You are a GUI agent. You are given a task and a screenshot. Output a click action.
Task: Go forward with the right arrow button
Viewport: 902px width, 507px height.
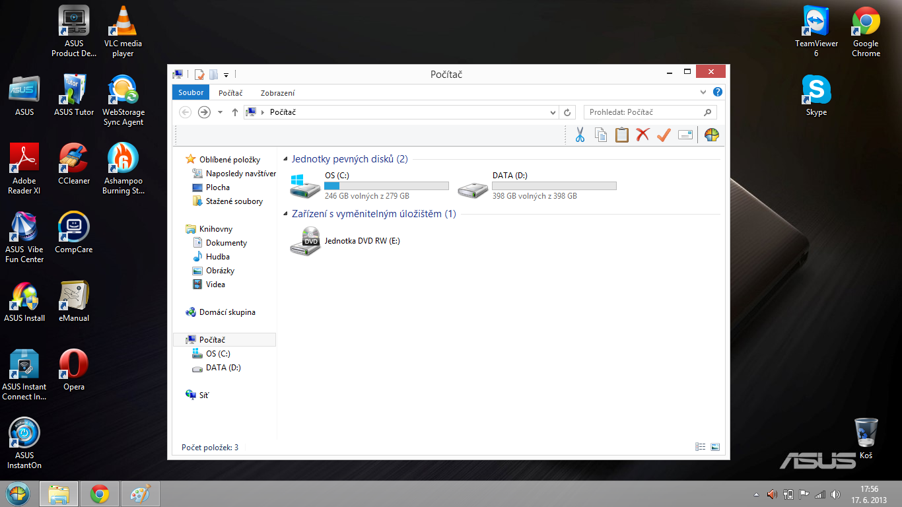pyautogui.click(x=204, y=112)
